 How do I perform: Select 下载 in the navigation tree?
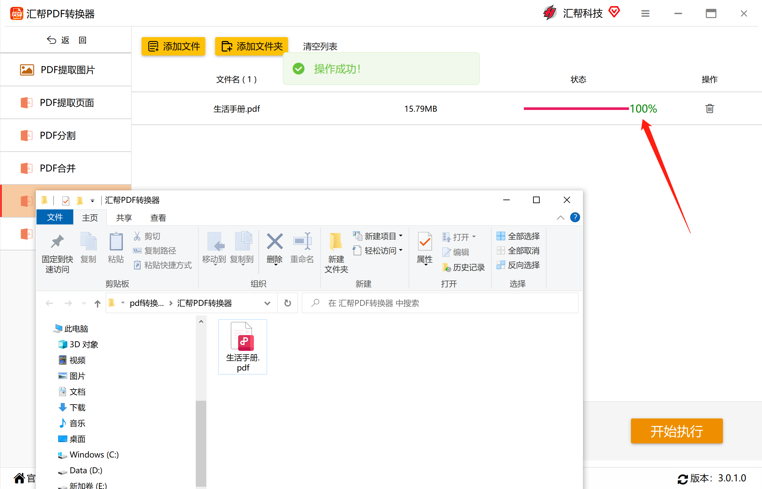click(x=72, y=407)
